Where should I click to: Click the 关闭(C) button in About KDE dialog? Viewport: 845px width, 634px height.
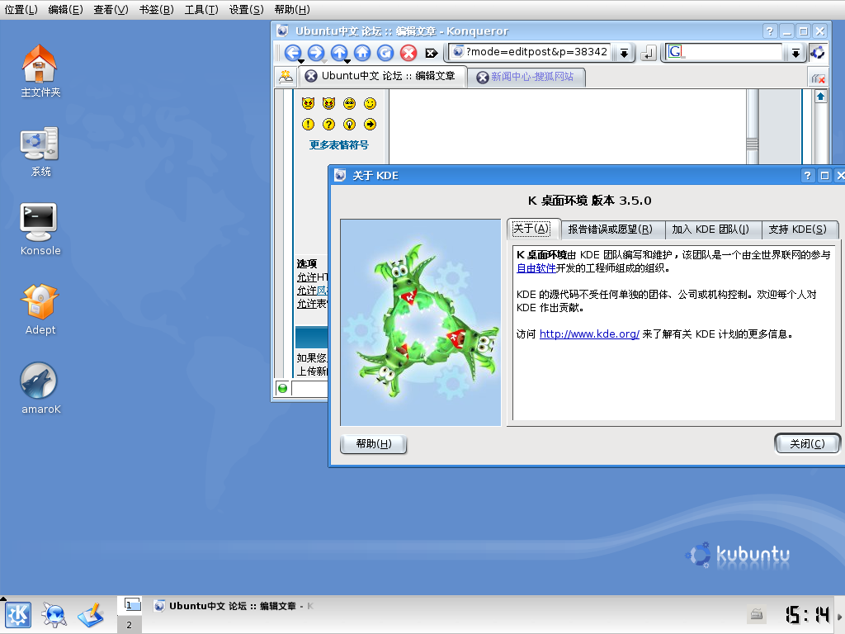tap(807, 444)
